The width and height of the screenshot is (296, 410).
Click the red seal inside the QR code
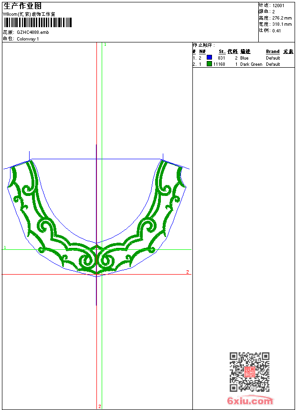tap(249, 372)
